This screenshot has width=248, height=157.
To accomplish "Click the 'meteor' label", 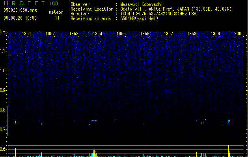I will point(56,12).
